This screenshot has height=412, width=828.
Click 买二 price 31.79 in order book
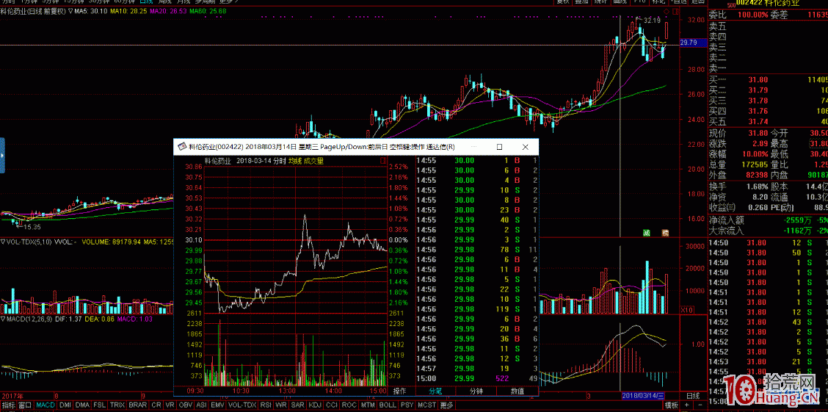(x=758, y=90)
